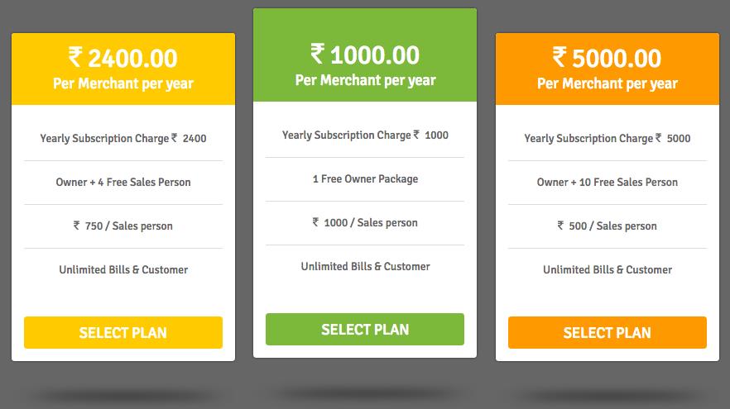Screen dimensions: 730x409
Task: Click rupee symbol in Yearly Subscription Charge 2400
Action: 174,137
